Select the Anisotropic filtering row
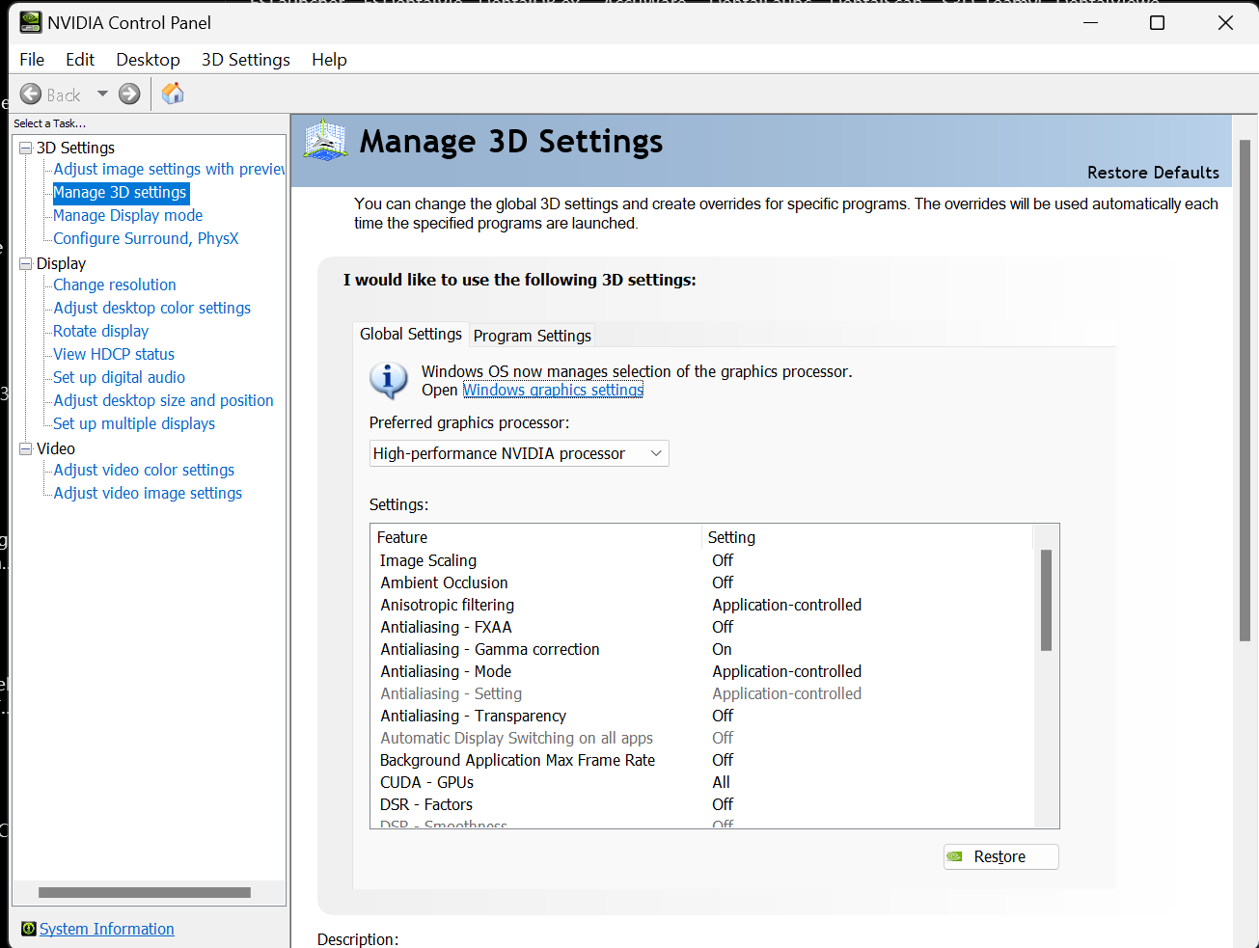The height and width of the screenshot is (948, 1259). [701, 605]
